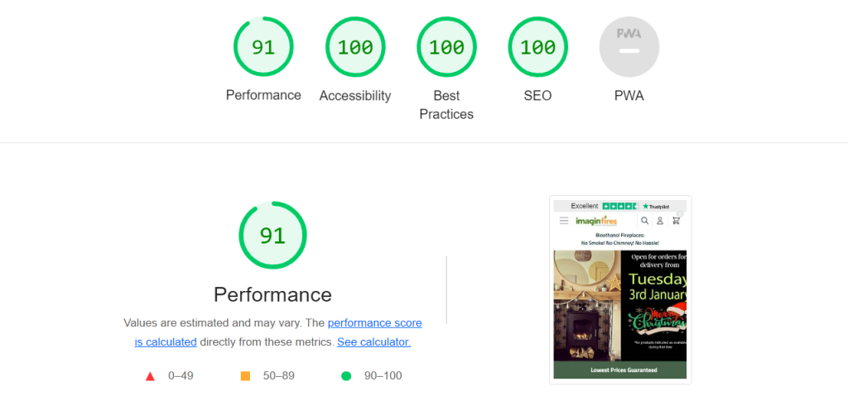Click the '50–89' legend range text
Image resolution: width=848 pixels, height=415 pixels.
(279, 376)
